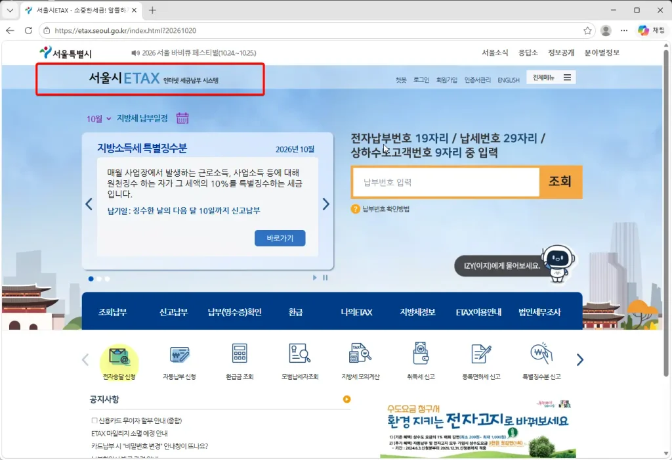This screenshot has height=460, width=672.
Task: Click the 회원가입 link
Action: (x=446, y=80)
